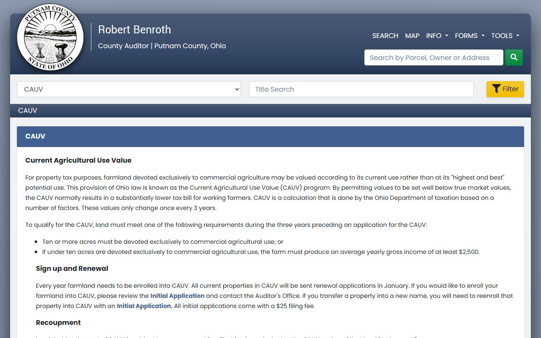This screenshot has width=541, height=338.
Task: Click the Sign up and Renewal heading
Action: tap(72, 269)
